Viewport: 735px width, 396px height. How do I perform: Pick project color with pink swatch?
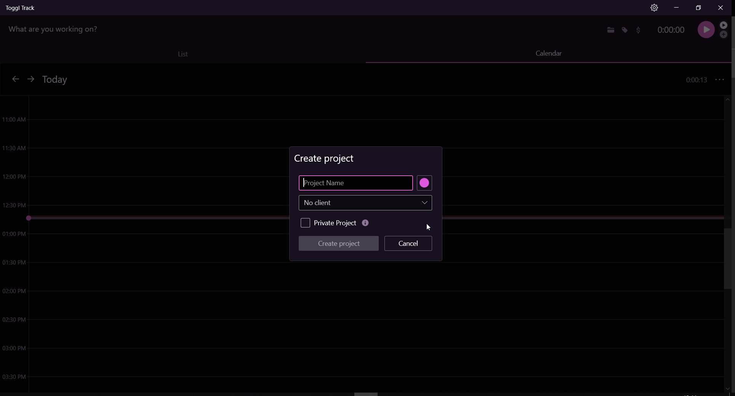tap(424, 183)
